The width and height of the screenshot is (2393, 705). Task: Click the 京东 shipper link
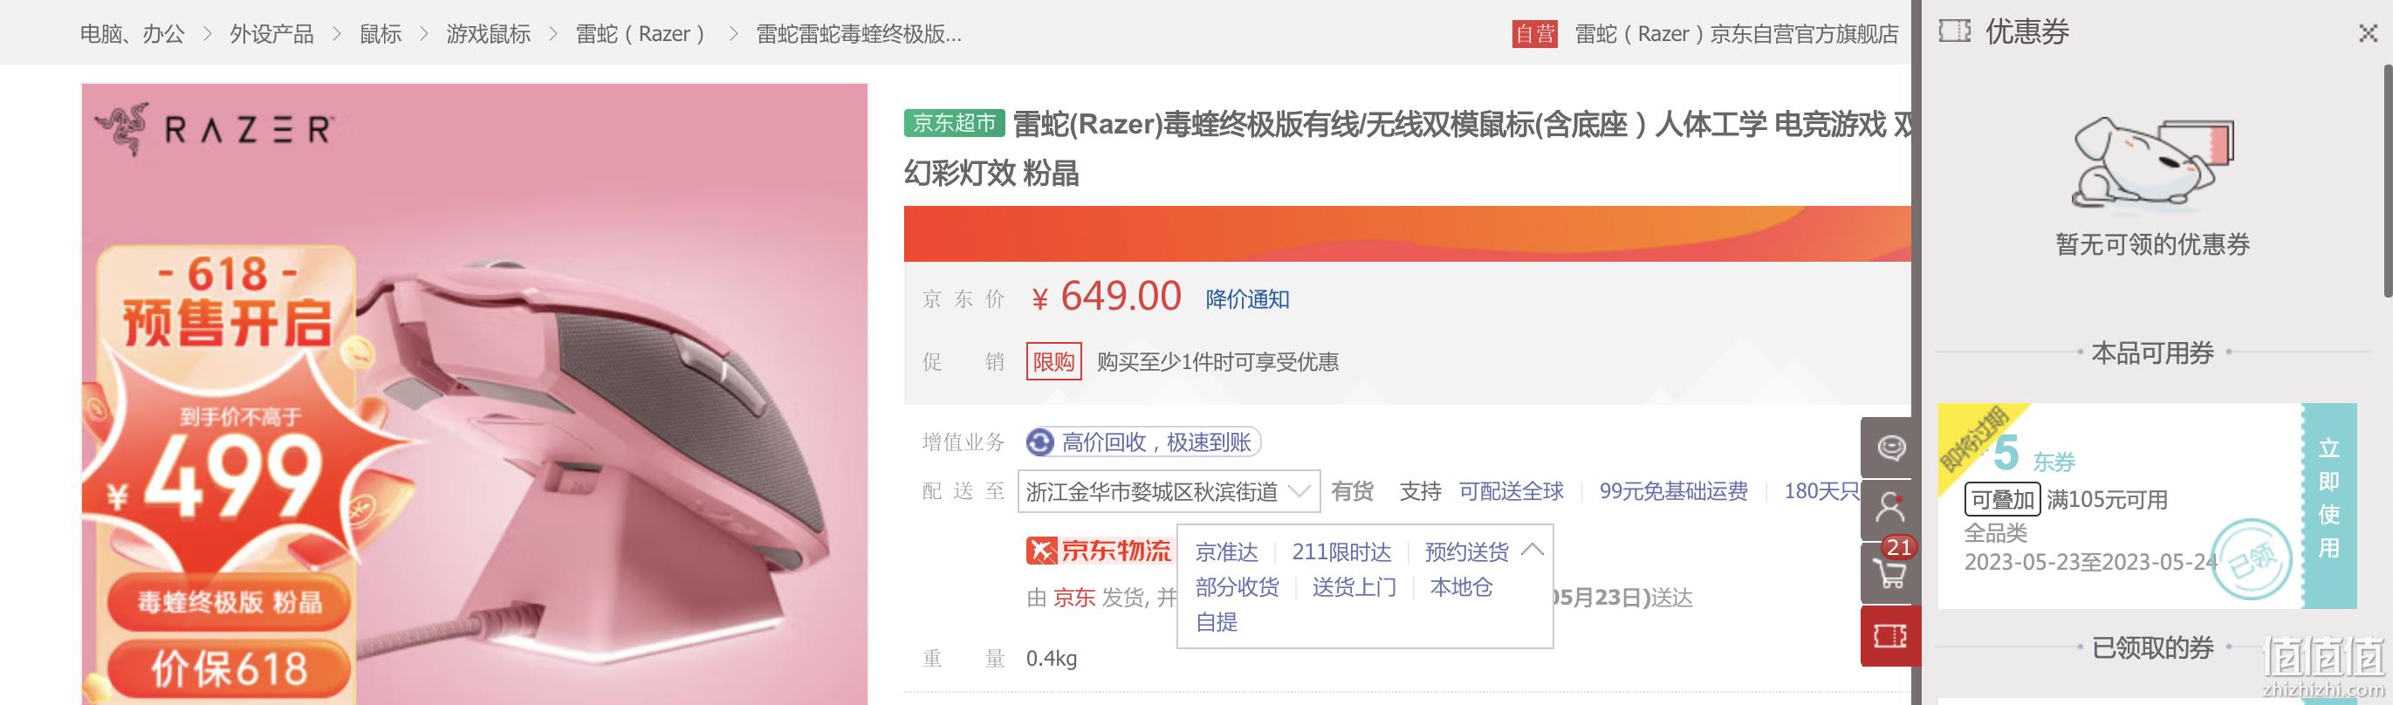1073,598
